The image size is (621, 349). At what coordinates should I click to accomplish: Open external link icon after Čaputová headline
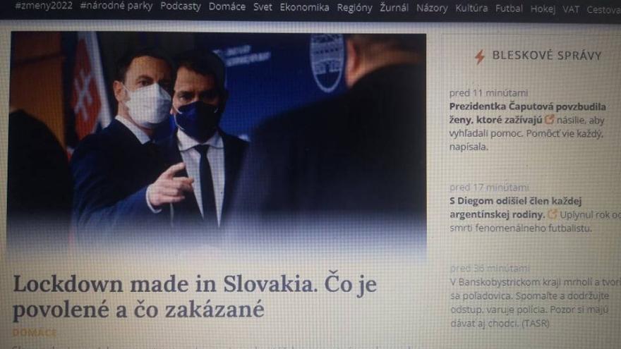click(x=549, y=119)
